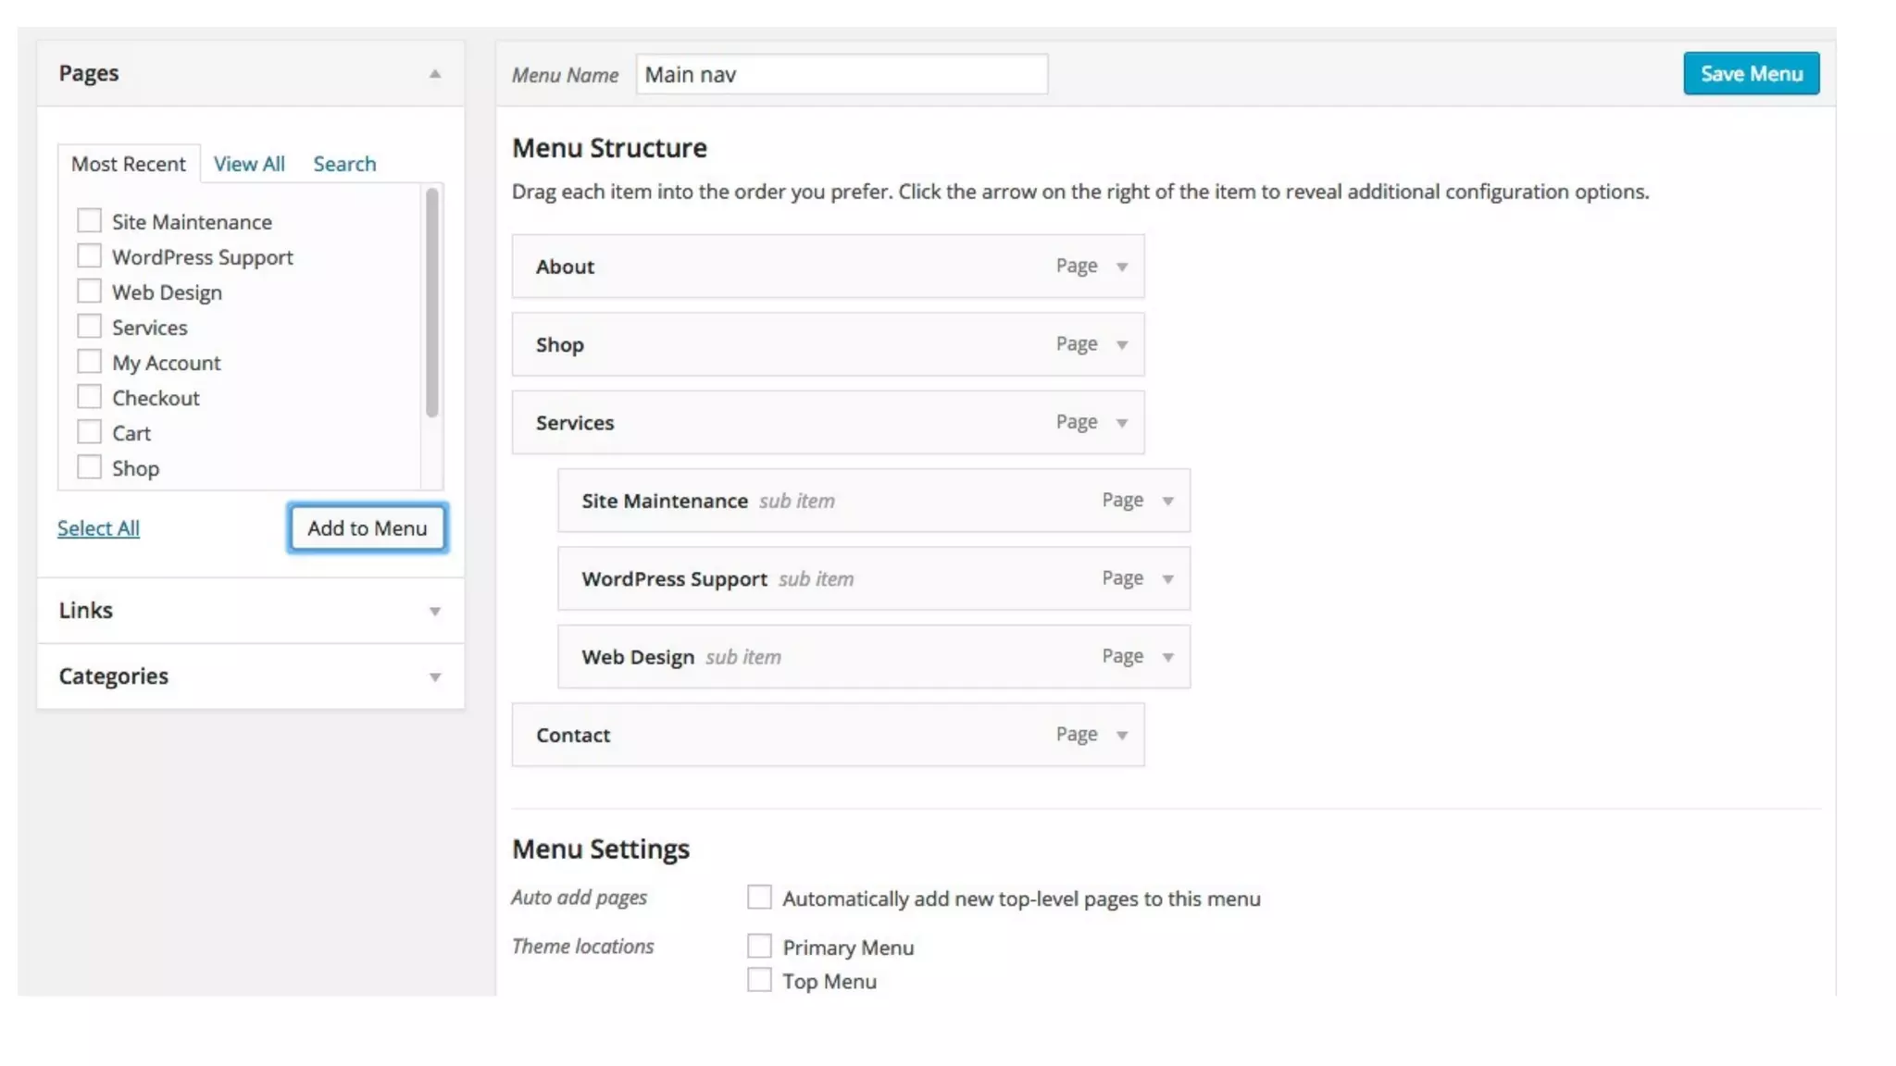
Task: Expand the About menu item arrow
Action: pos(1122,267)
